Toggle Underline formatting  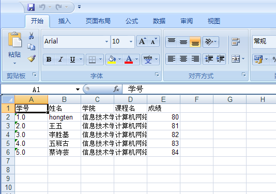click(x=72, y=59)
